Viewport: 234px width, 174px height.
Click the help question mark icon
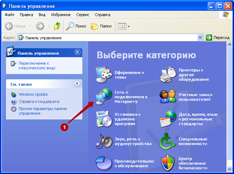pyautogui.click(x=14, y=102)
